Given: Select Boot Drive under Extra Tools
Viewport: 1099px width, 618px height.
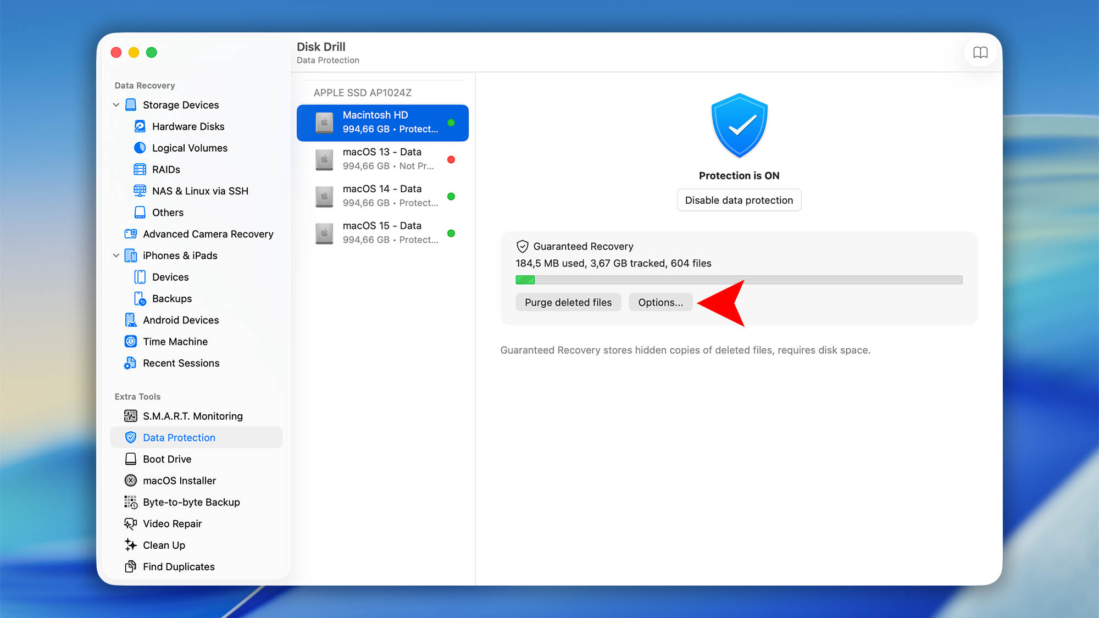Looking at the screenshot, I should pos(196,459).
